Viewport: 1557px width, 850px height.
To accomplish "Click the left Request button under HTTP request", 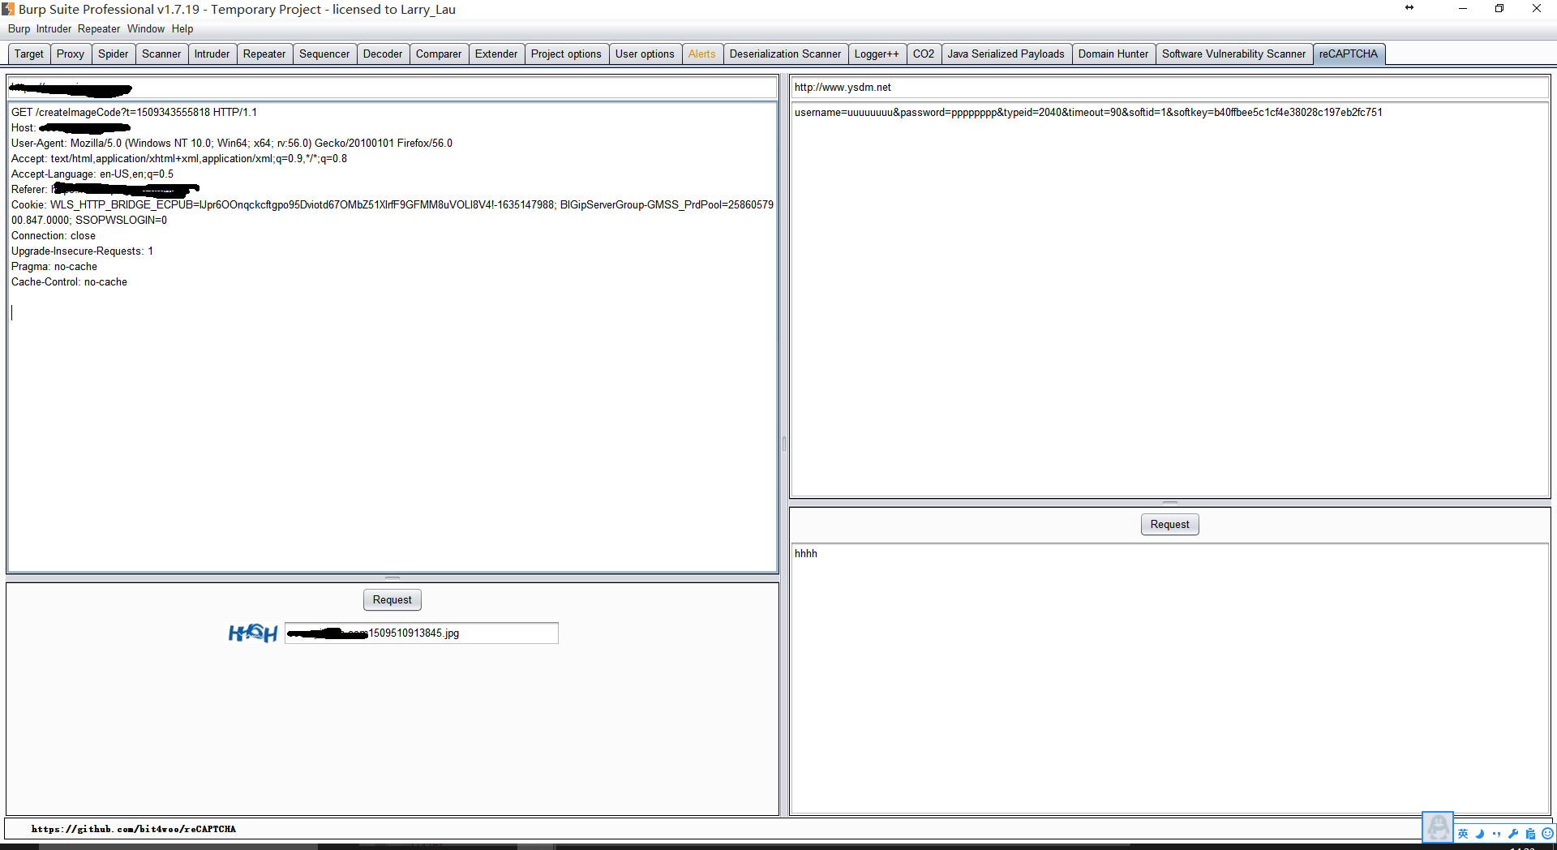I will tap(392, 600).
